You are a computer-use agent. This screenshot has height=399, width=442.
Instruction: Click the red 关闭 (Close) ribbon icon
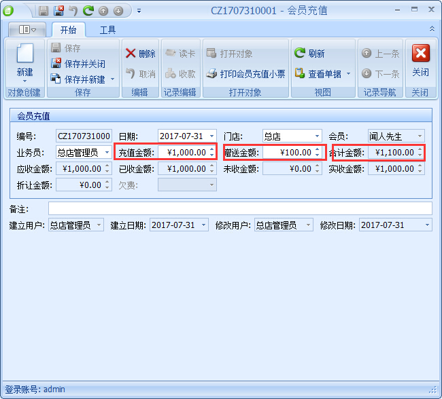pyautogui.click(x=420, y=54)
